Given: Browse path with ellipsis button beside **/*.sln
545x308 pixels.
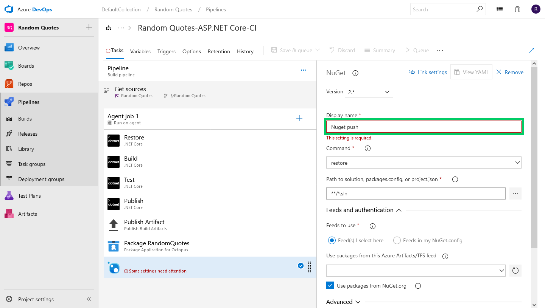Looking at the screenshot, I should pos(515,193).
